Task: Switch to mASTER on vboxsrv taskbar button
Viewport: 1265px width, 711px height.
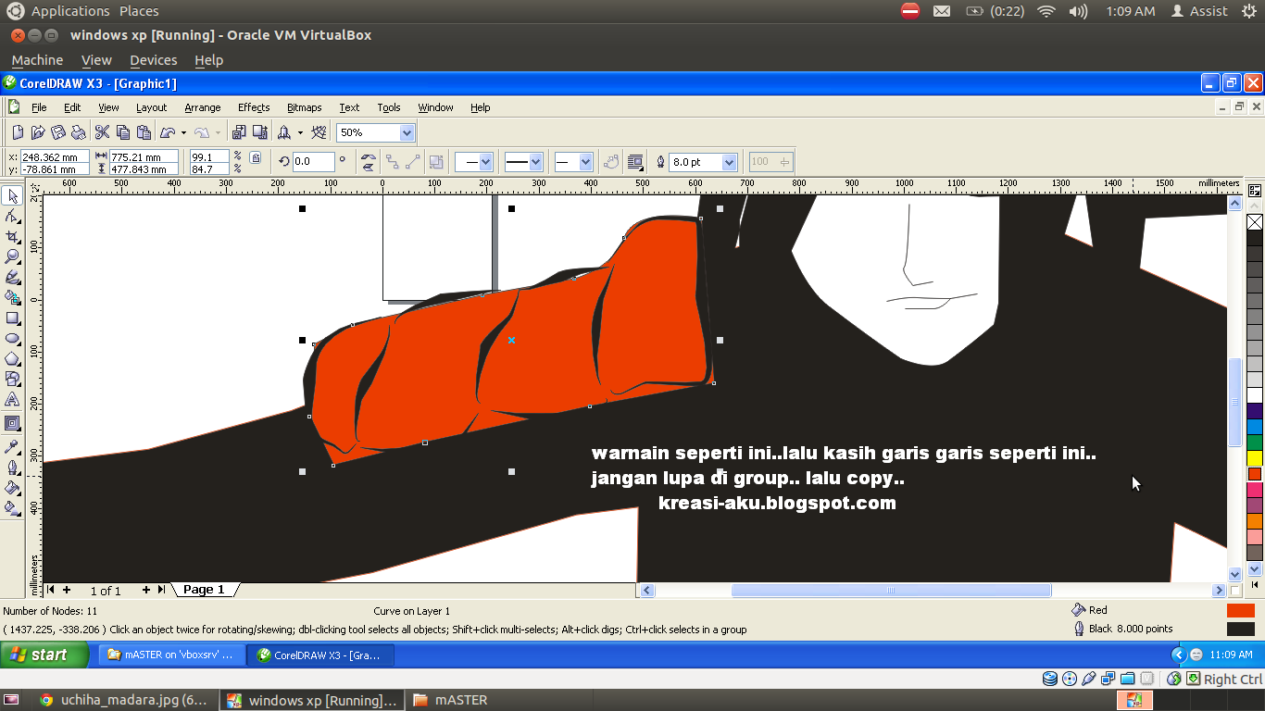Action: pos(172,655)
